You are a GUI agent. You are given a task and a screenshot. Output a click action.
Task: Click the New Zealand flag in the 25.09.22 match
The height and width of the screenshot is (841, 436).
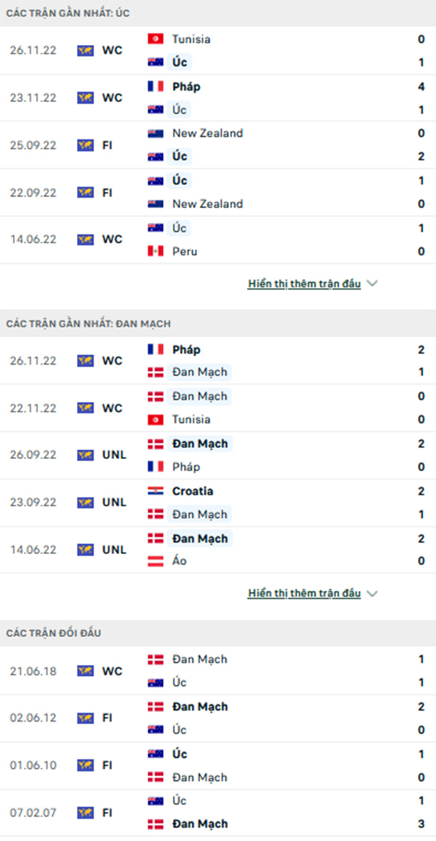pos(155,134)
